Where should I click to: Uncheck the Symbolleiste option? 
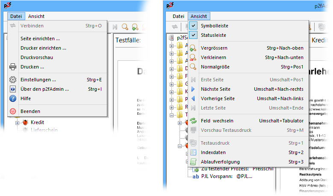click(x=194, y=26)
